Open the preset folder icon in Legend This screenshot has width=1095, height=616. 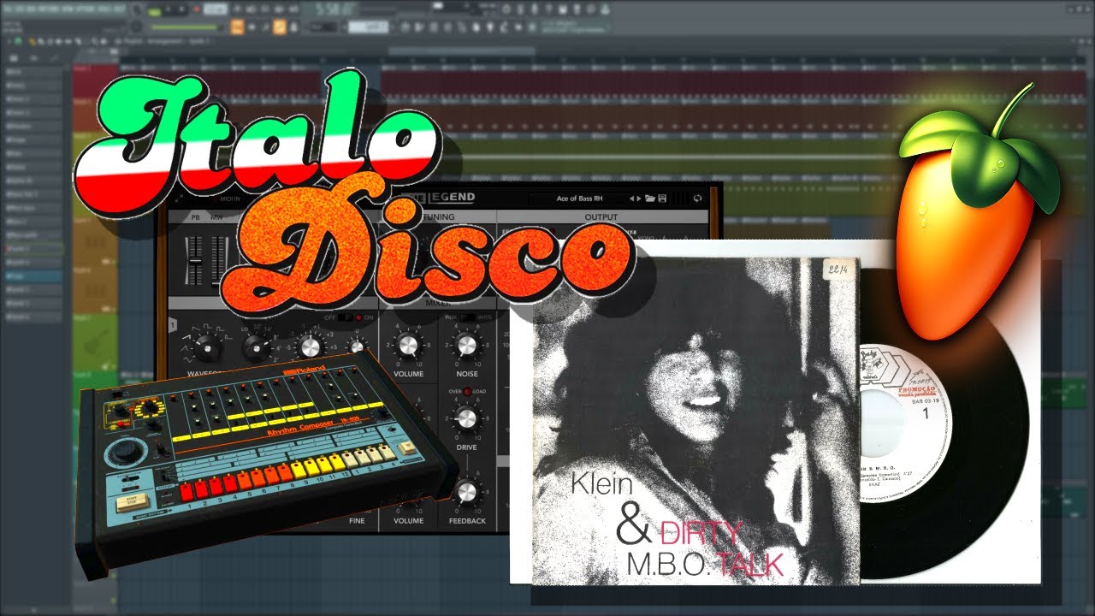tap(650, 198)
